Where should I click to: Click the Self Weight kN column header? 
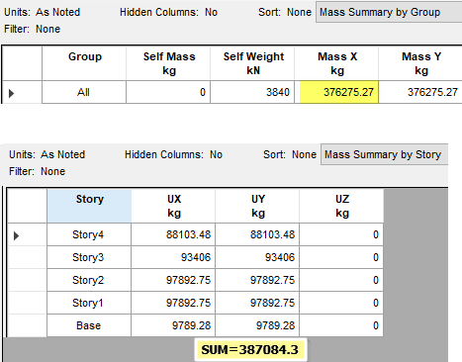click(252, 63)
